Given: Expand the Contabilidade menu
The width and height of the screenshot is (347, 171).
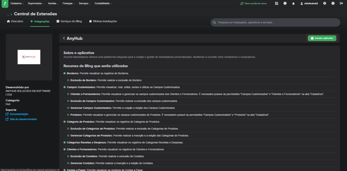Looking at the screenshot, I should [x=103, y=3].
